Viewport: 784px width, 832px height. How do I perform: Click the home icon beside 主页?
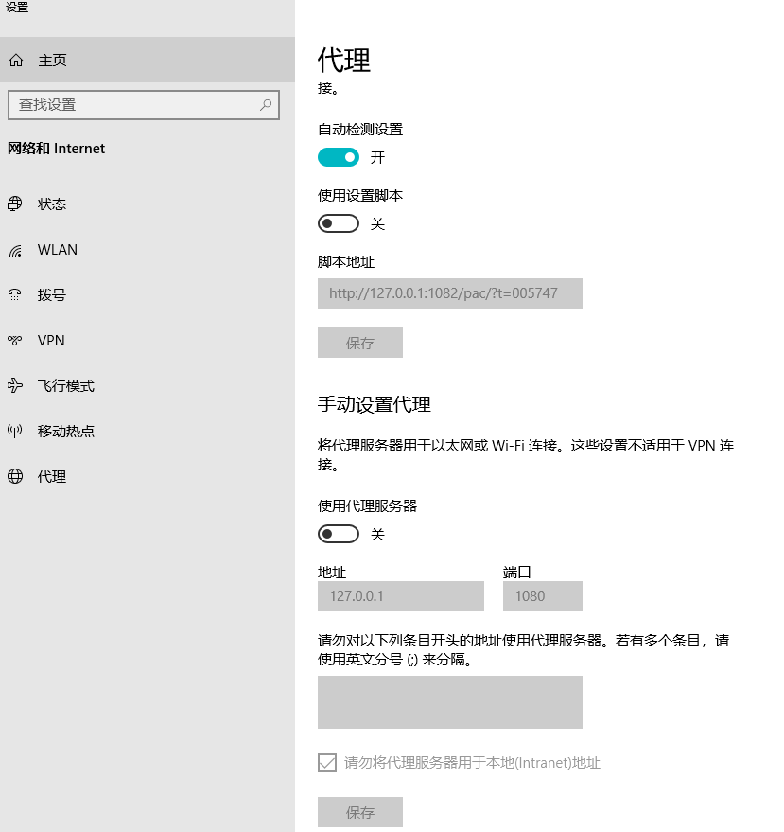click(16, 60)
